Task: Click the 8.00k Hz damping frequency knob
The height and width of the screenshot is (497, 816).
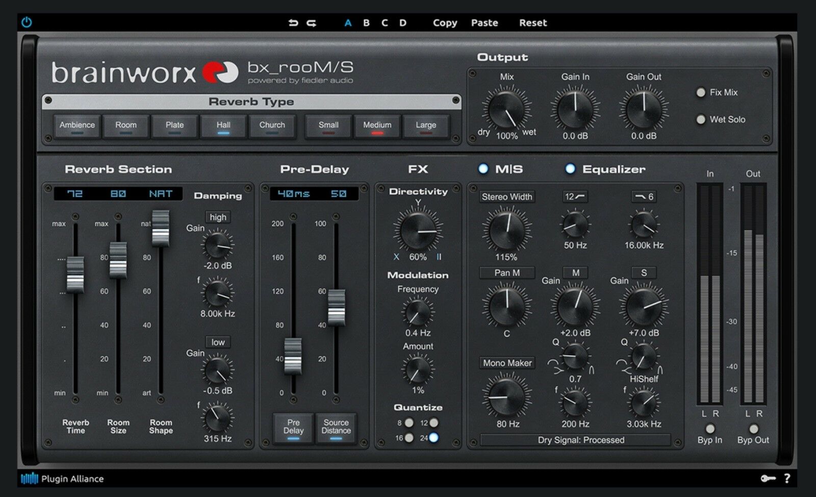Action: 217,293
